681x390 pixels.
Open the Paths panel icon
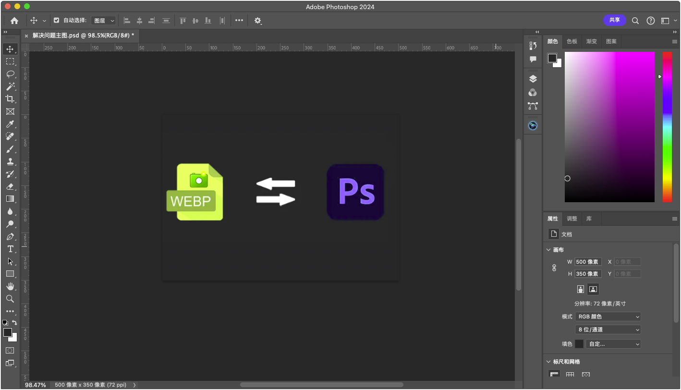coord(533,106)
